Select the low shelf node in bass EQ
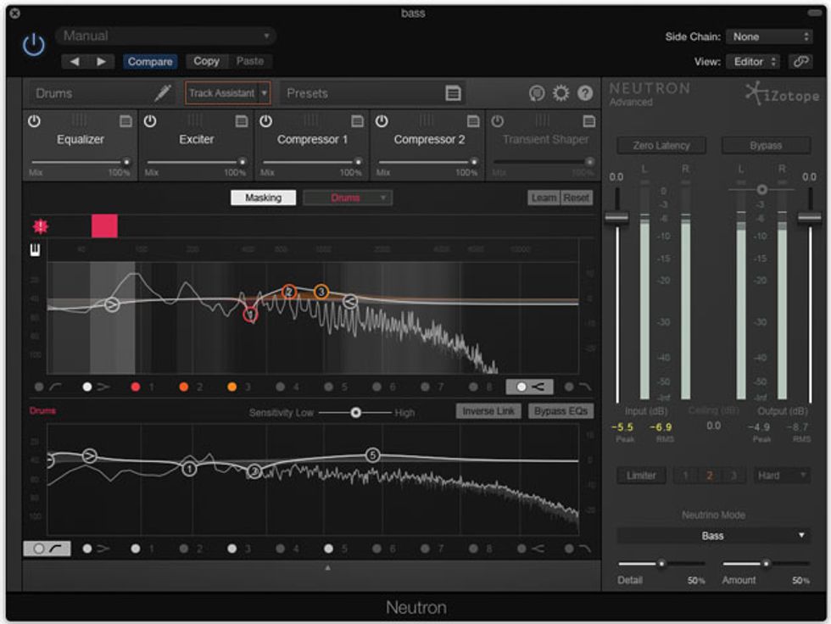This screenshot has height=624, width=831. coord(111,304)
